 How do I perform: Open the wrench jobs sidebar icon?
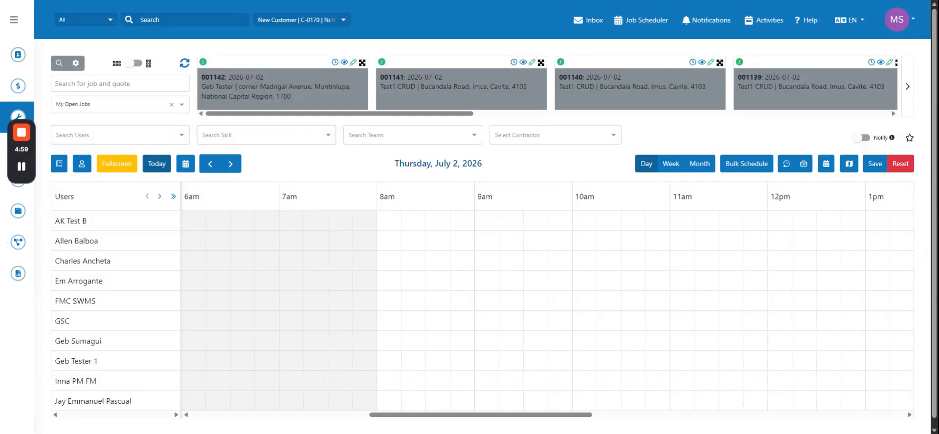pyautogui.click(x=18, y=116)
